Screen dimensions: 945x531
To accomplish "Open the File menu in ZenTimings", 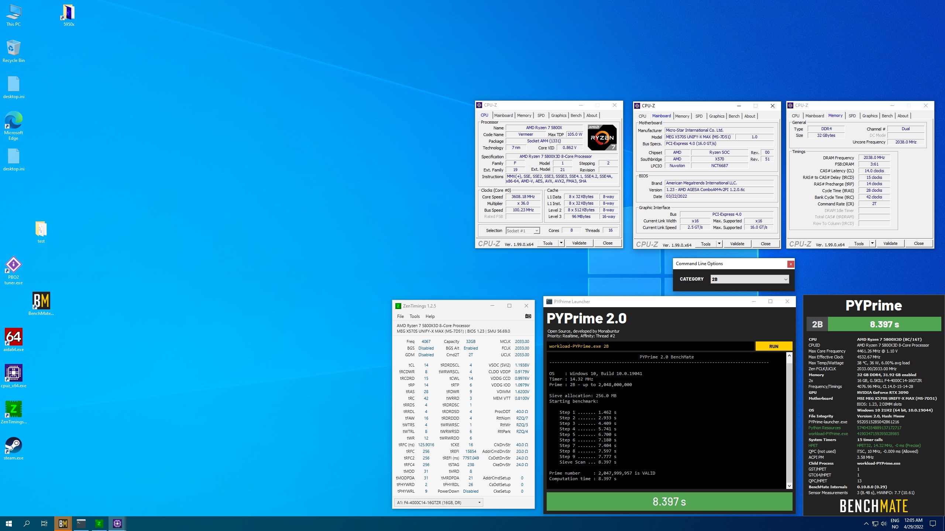I will (400, 316).
